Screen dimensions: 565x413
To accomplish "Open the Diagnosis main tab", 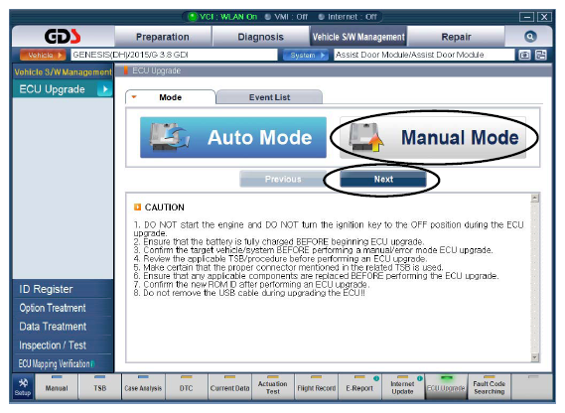I will (260, 37).
